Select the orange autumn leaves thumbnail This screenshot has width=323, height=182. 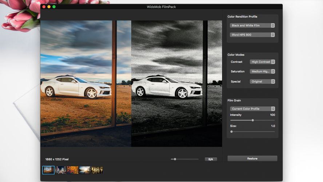tap(72, 170)
